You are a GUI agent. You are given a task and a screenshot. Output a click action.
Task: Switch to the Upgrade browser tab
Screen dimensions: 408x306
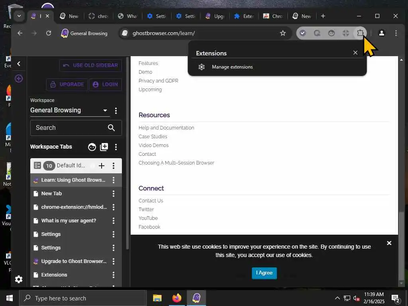[x=215, y=16]
